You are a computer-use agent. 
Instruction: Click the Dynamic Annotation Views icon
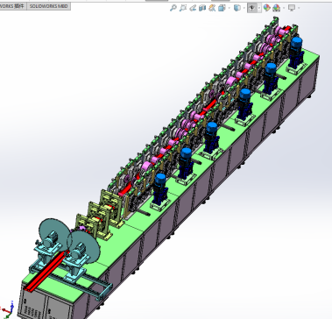coord(212,8)
